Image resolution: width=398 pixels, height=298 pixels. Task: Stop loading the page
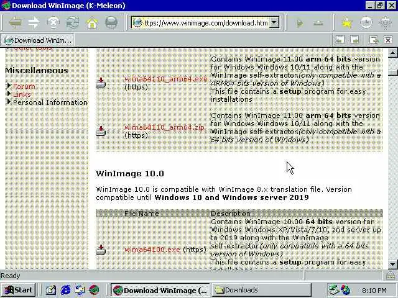(53, 23)
